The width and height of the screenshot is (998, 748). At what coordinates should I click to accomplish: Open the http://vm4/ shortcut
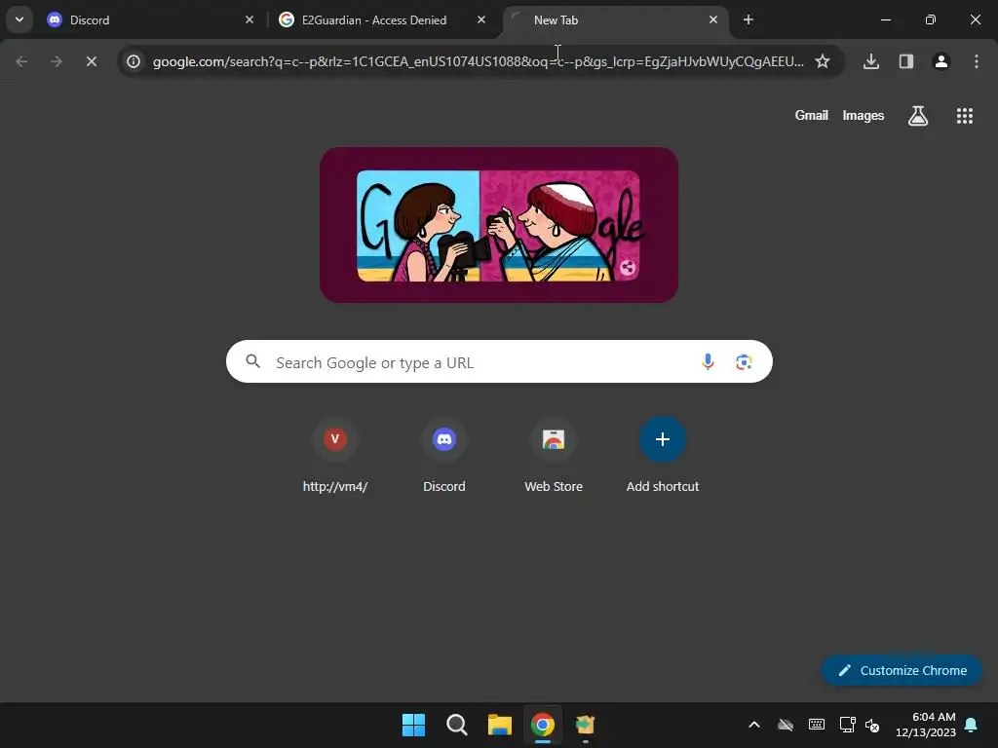coord(335,457)
